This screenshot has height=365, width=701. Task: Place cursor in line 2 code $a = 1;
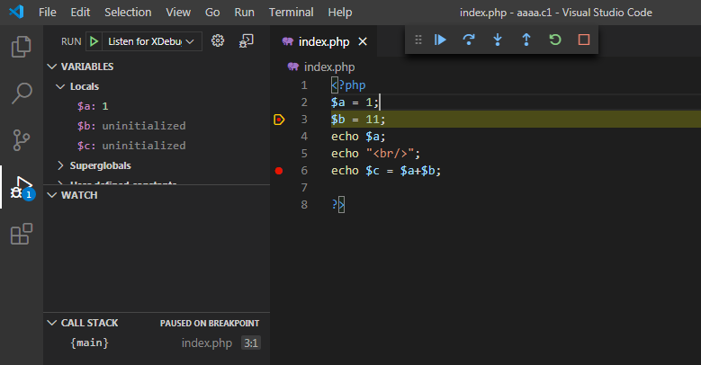click(x=355, y=102)
